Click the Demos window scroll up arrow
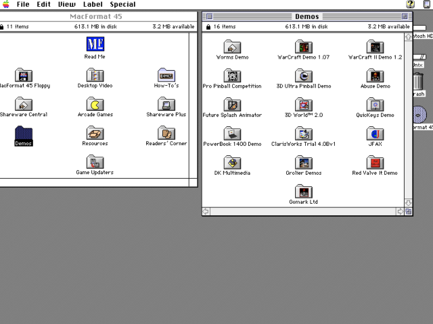This screenshot has height=324, width=433. [409, 37]
